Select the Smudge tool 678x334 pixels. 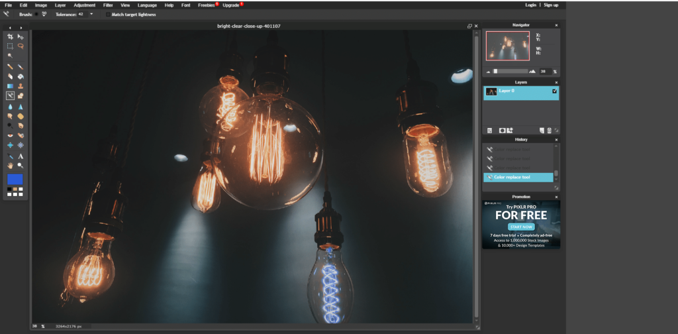[x=10, y=116]
